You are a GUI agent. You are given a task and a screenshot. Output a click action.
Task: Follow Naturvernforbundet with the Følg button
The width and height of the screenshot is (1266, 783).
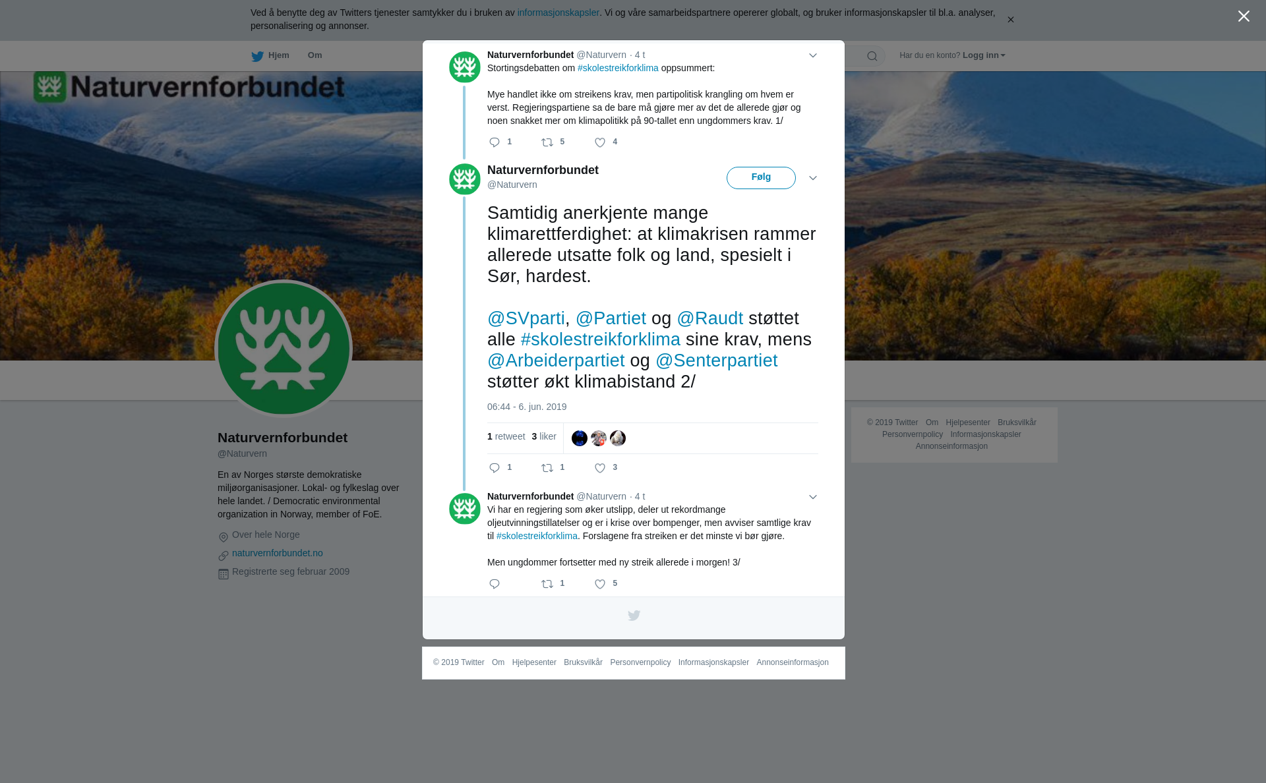[761, 178]
